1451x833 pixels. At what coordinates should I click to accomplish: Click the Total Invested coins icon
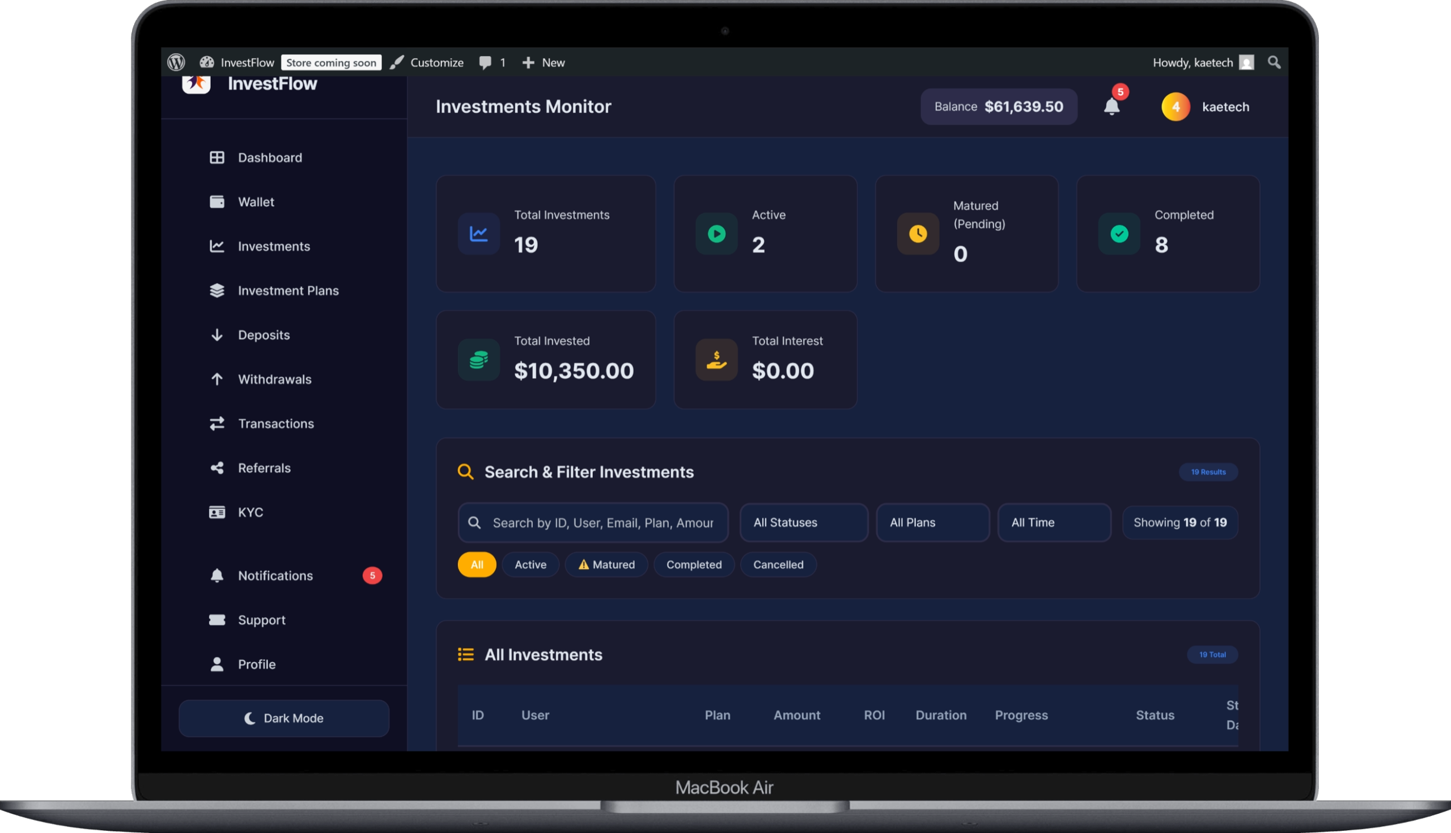point(478,359)
